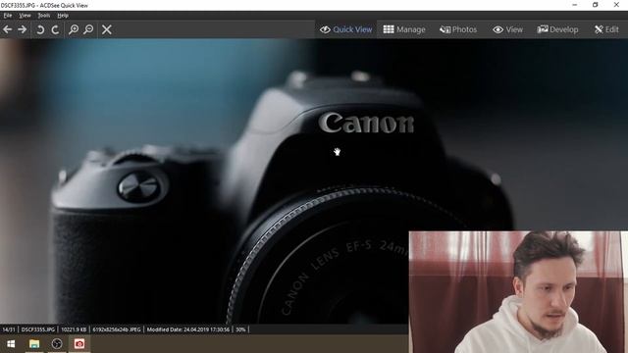The width and height of the screenshot is (628, 353).
Task: Close the ACDSee Quick View window
Action: [616, 5]
